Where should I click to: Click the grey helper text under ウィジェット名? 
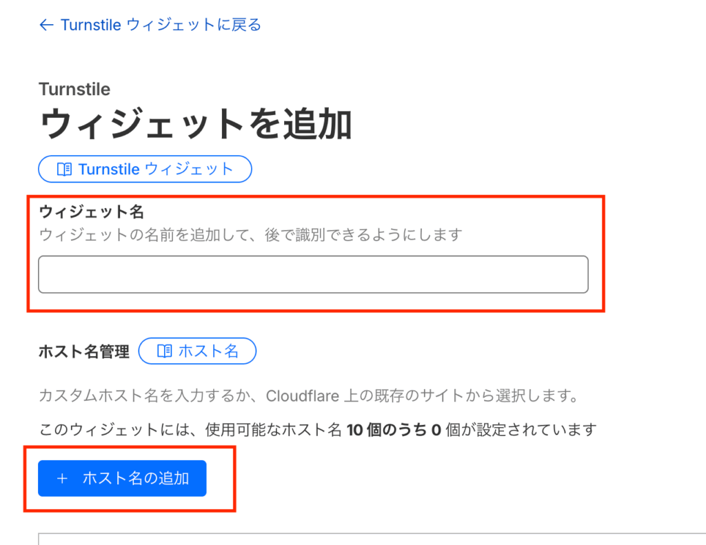click(x=250, y=235)
